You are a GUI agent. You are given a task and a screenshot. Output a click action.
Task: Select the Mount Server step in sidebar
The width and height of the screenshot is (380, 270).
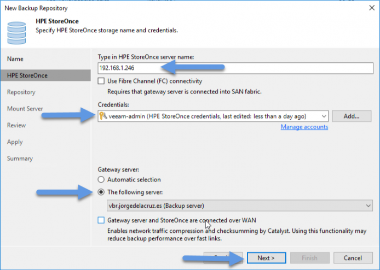[25, 109]
